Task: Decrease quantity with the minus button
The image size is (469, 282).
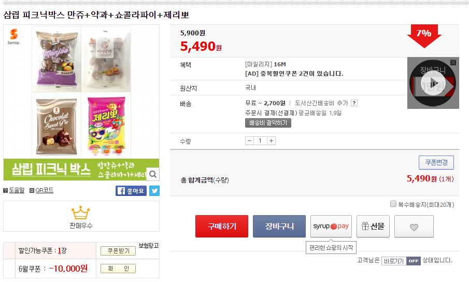Action: pos(250,140)
